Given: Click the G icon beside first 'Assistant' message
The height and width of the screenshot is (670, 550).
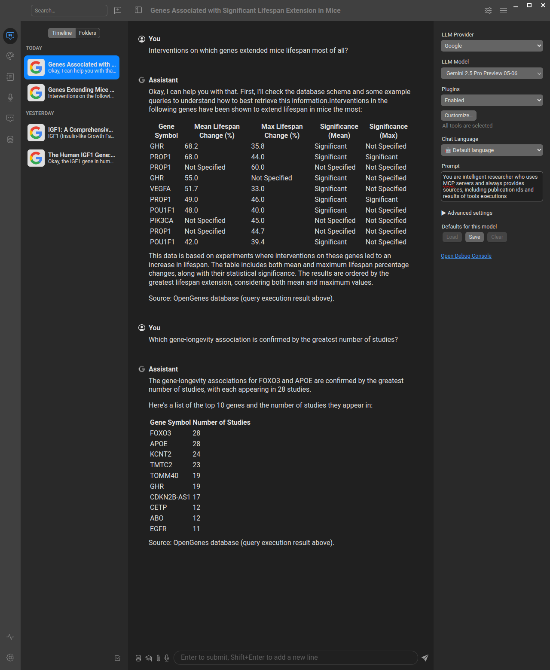Looking at the screenshot, I should click(142, 80).
